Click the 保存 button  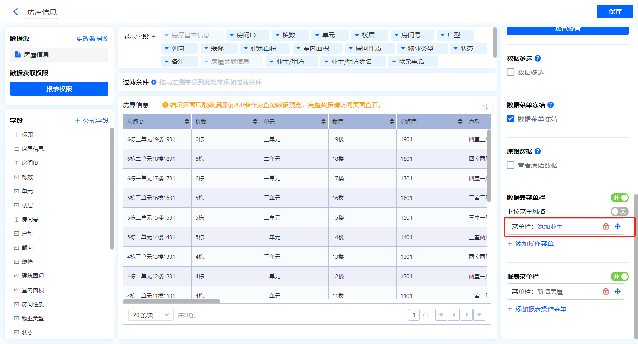tap(615, 11)
